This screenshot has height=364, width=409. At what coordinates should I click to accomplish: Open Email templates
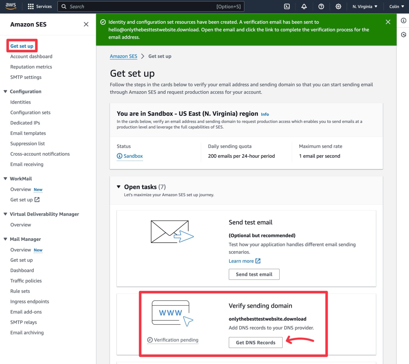[x=28, y=133]
